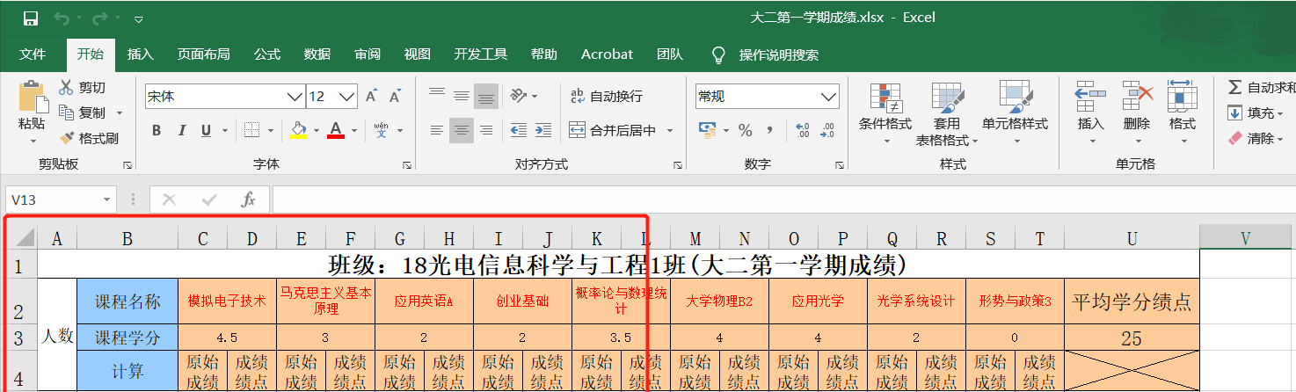
Task: Open the 文件 (File) menu
Action: 33,54
